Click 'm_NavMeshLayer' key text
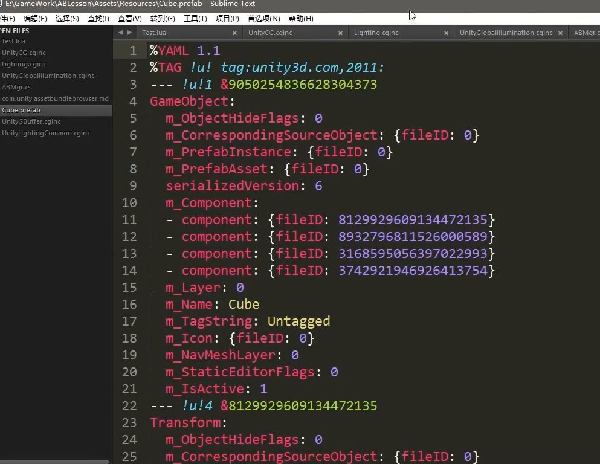Viewport: 600px width, 464px height. pos(221,355)
